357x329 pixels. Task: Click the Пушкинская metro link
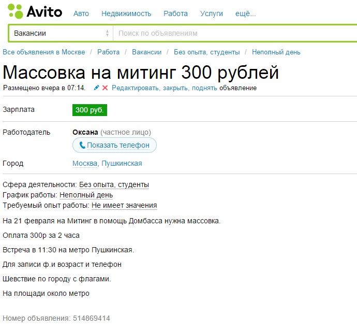pos(122,163)
